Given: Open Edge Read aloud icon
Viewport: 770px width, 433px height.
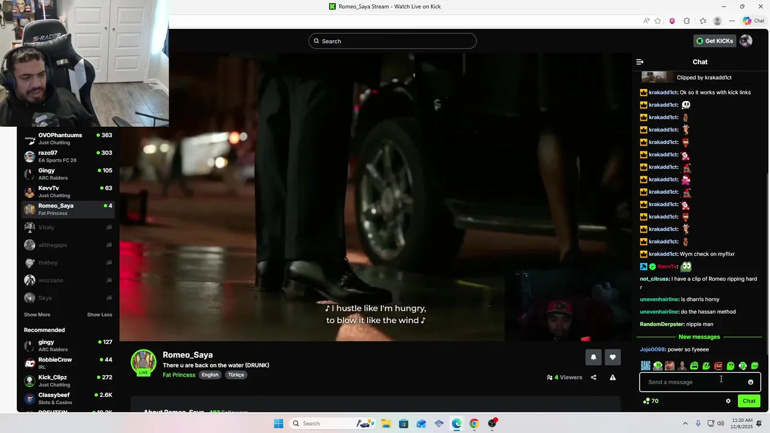Looking at the screenshot, I should (x=647, y=20).
